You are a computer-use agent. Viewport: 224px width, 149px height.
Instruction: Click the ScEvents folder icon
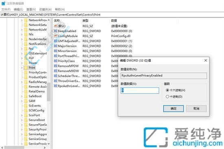(26, 106)
